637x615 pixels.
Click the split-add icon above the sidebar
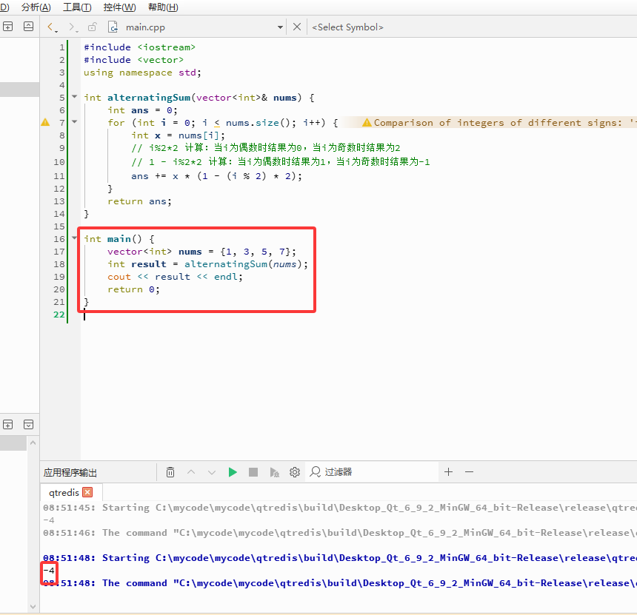pos(7,27)
